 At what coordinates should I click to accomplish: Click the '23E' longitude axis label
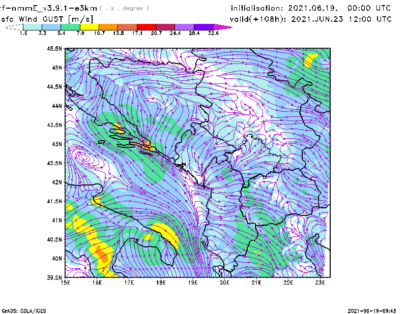pyautogui.click(x=320, y=282)
